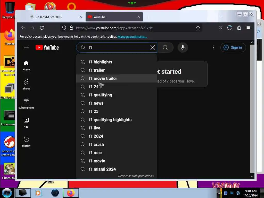Screen dimensions: 264x198
Task: Open the Pocket save icon
Action: tap(220, 28)
